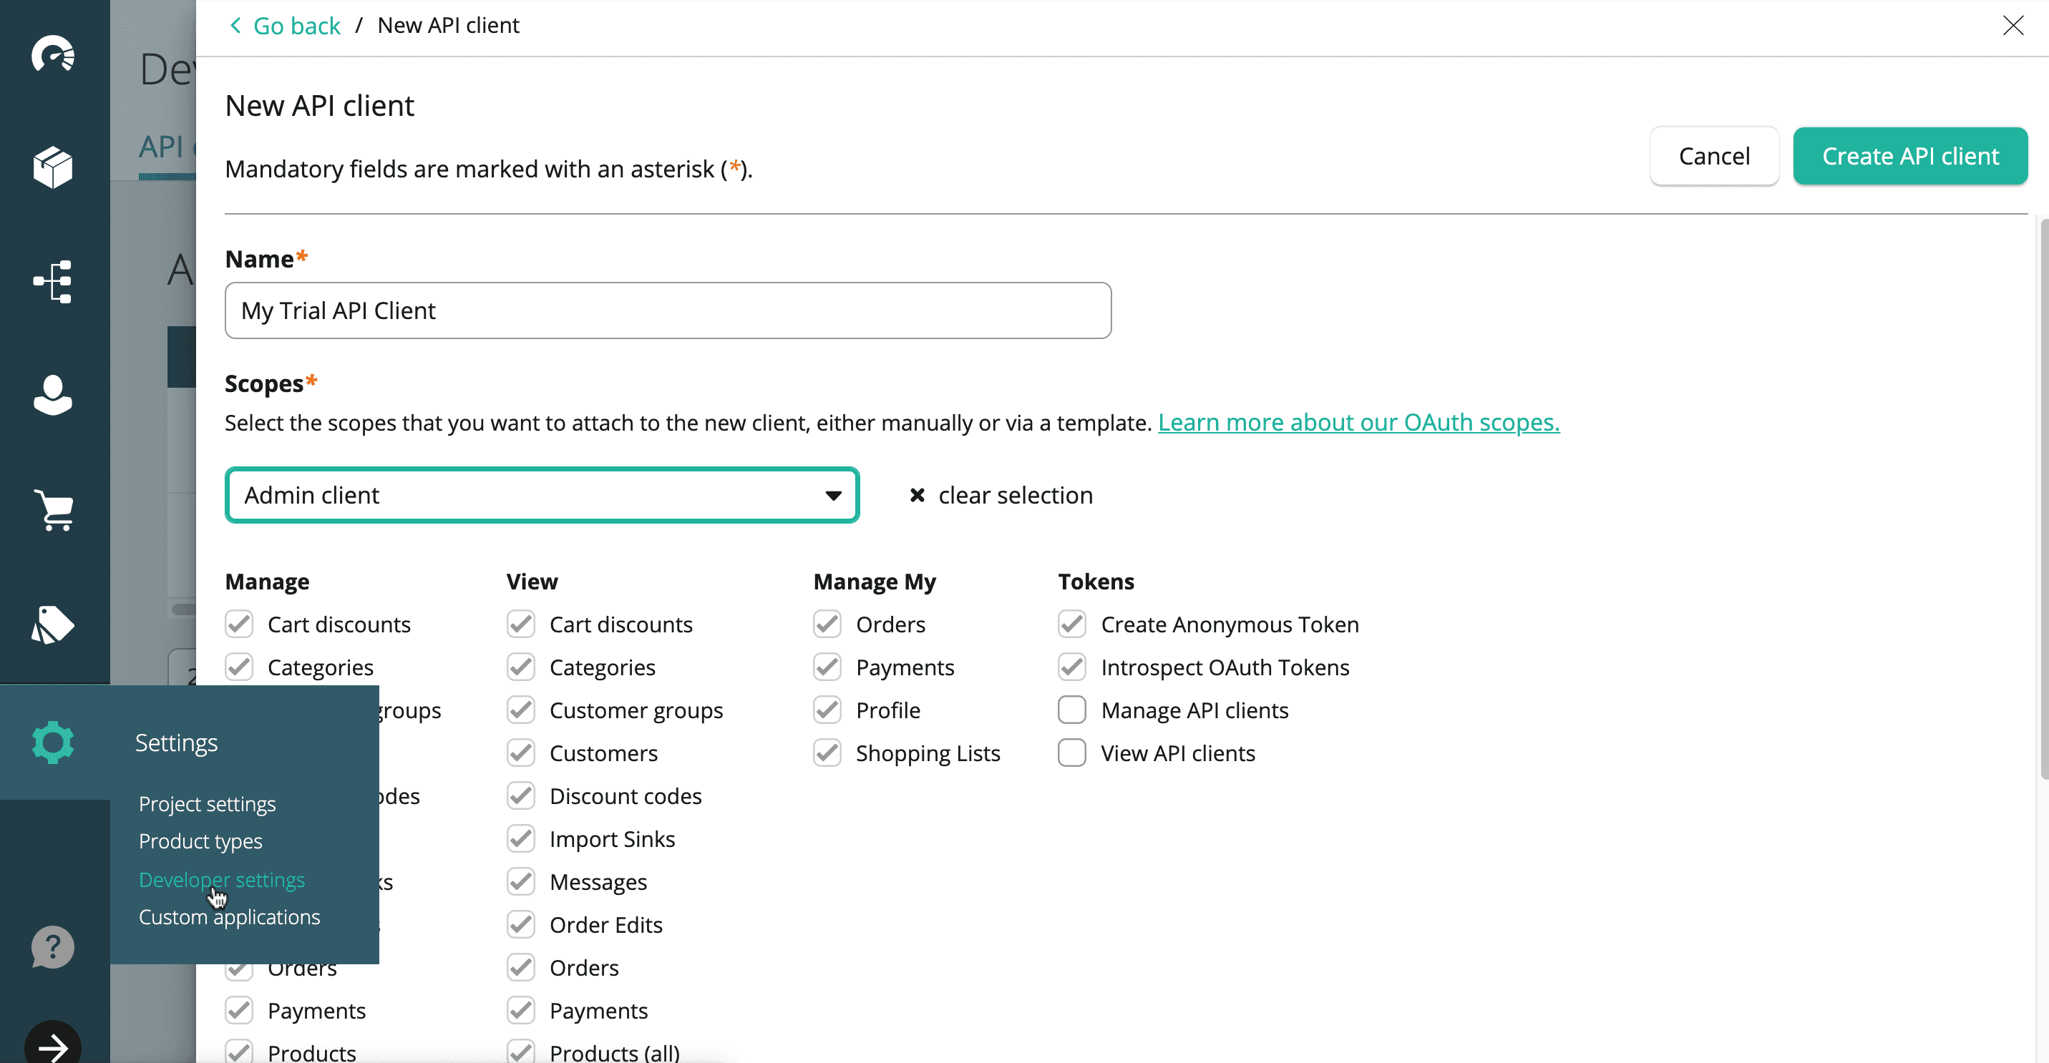Click the dashboard speedometer icon in sidebar
The width and height of the screenshot is (2049, 1063).
coord(52,54)
